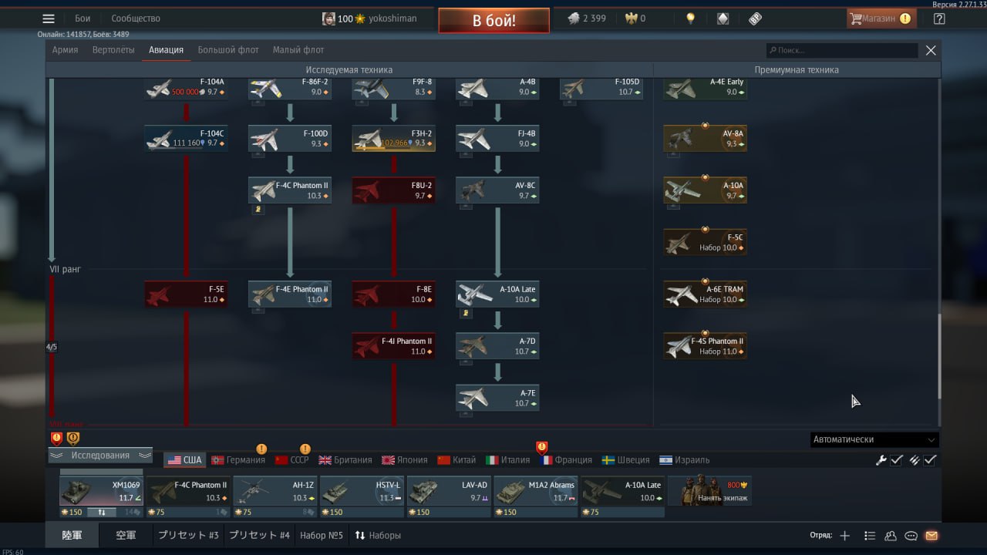
Task: Add squad member plus icon
Action: click(x=844, y=536)
